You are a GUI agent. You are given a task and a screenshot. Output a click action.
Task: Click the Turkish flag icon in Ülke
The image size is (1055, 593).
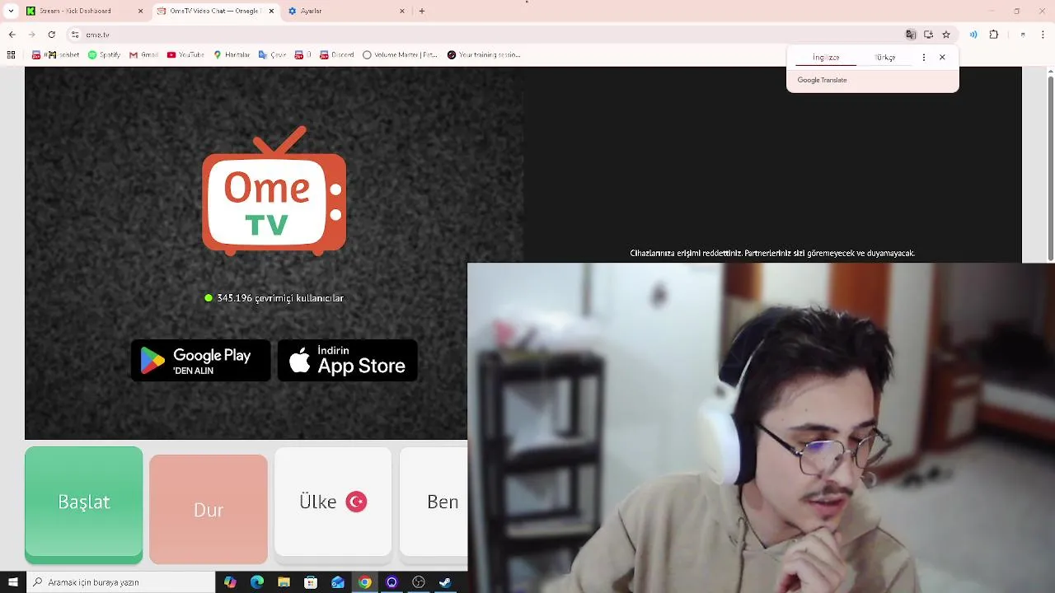[x=356, y=502]
